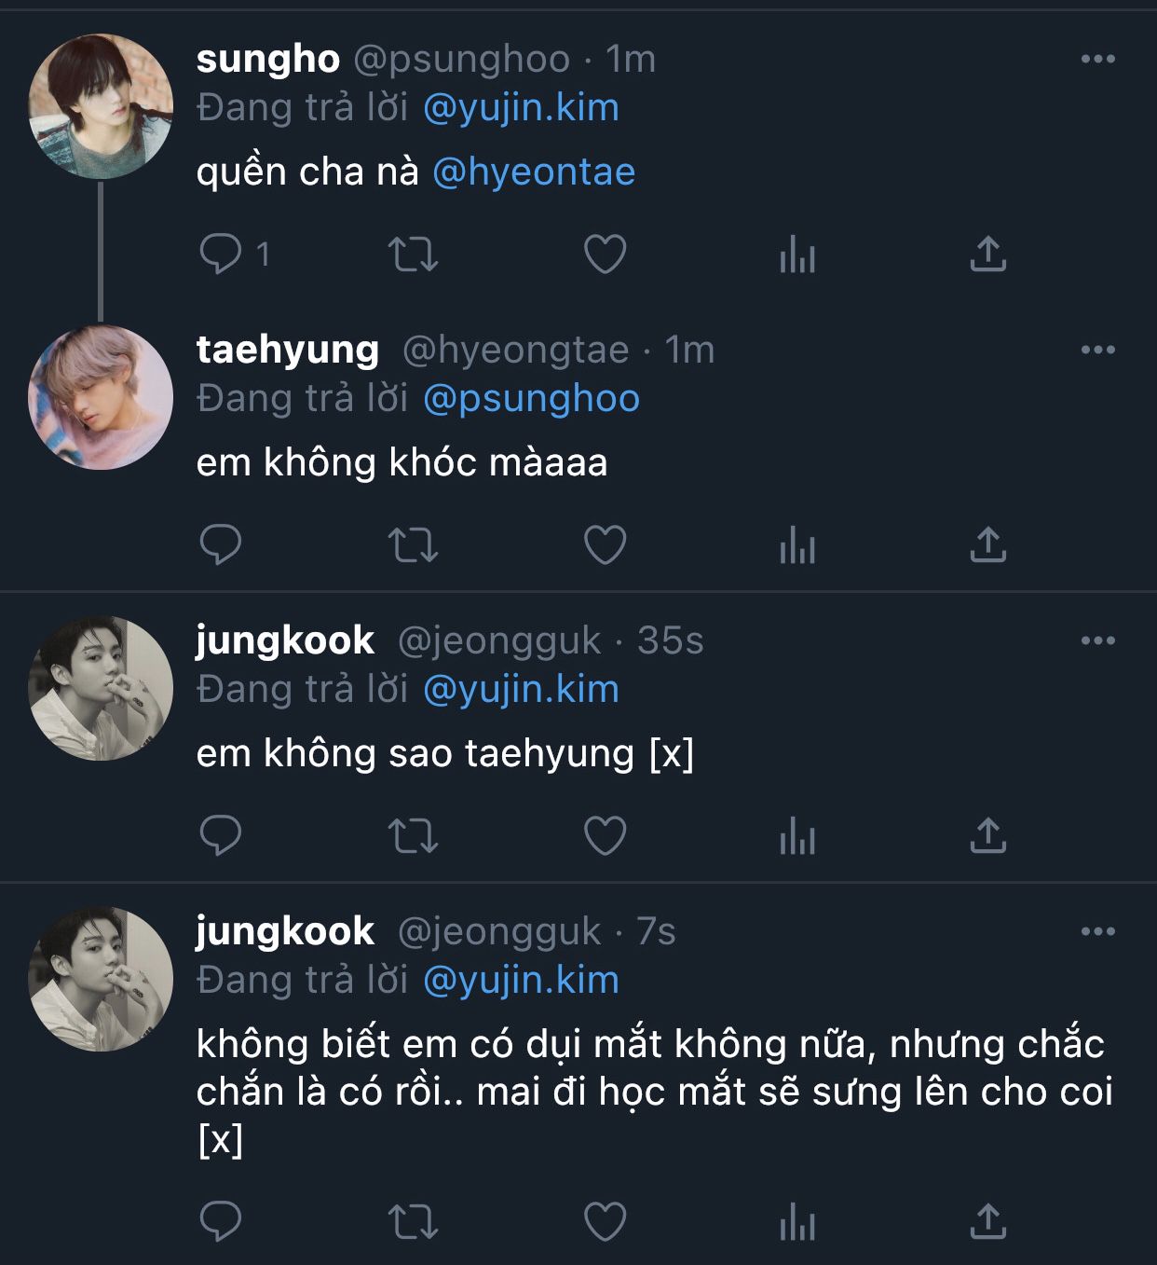Reply to sungho's tweet
The image size is (1157, 1265).
[221, 254]
